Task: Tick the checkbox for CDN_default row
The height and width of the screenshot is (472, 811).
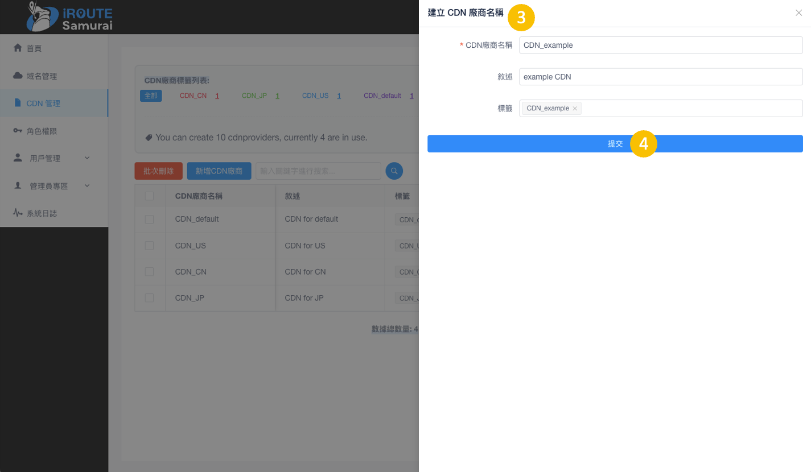Action: coord(149,219)
